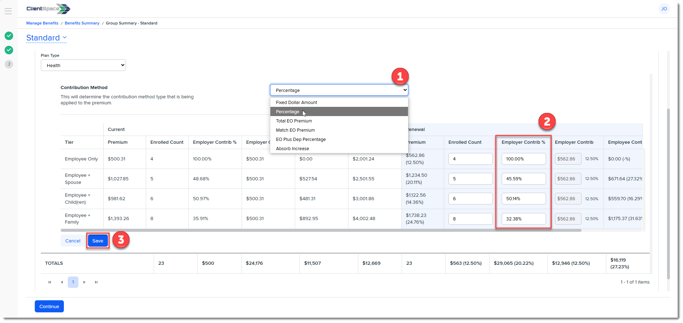
Task: Go to the first page of results
Action: click(49, 282)
